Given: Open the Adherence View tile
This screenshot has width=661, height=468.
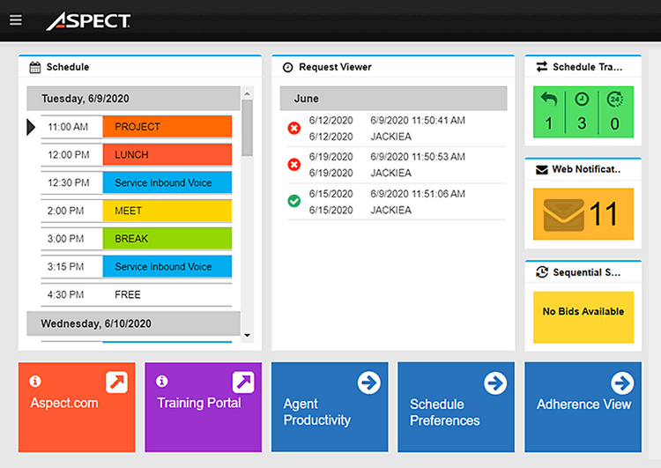Looking at the screenshot, I should [x=583, y=406].
